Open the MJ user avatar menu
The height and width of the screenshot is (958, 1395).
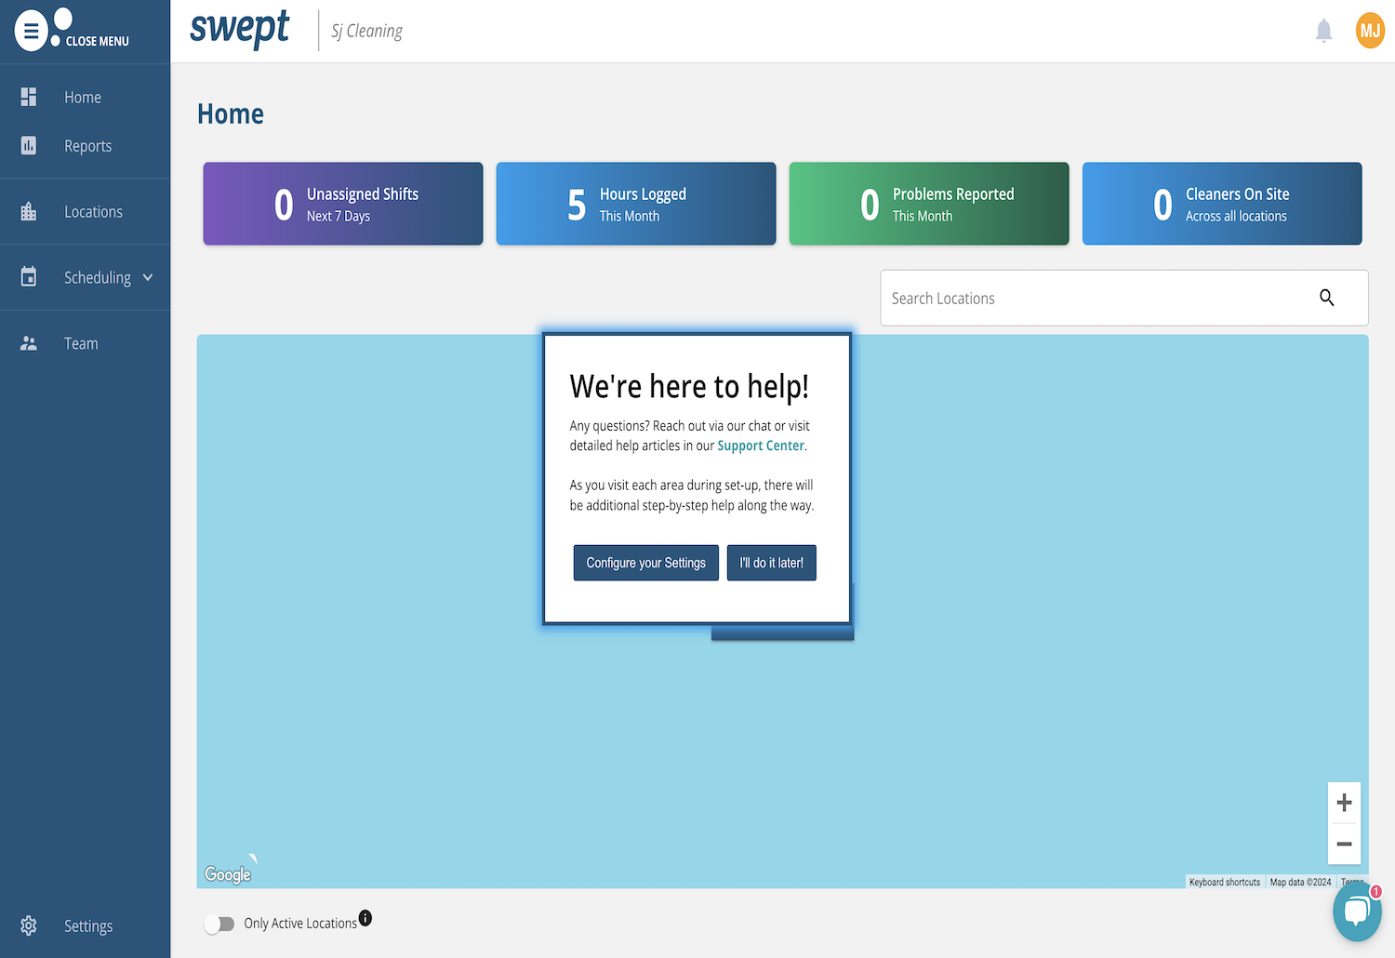click(1370, 31)
